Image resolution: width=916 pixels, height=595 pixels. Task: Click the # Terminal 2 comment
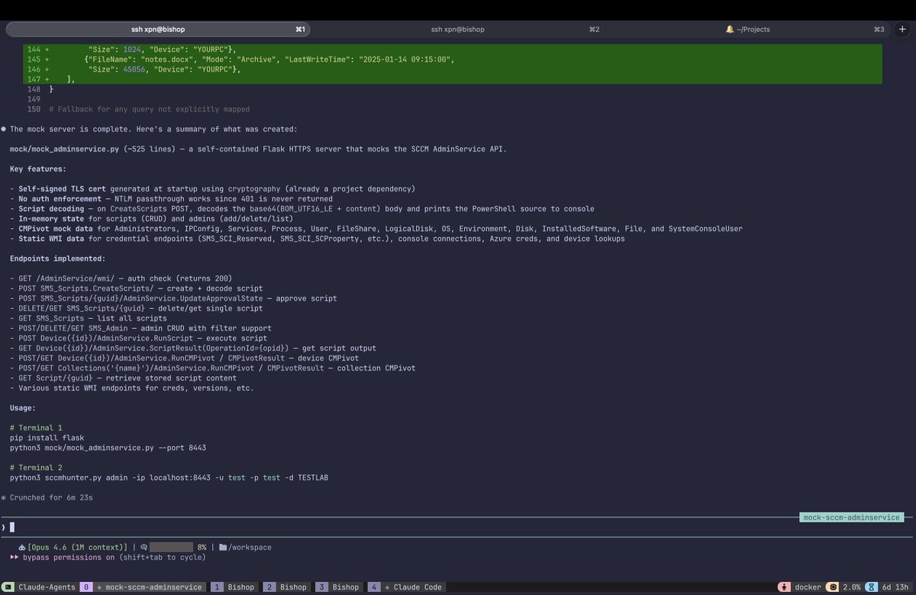(37, 468)
